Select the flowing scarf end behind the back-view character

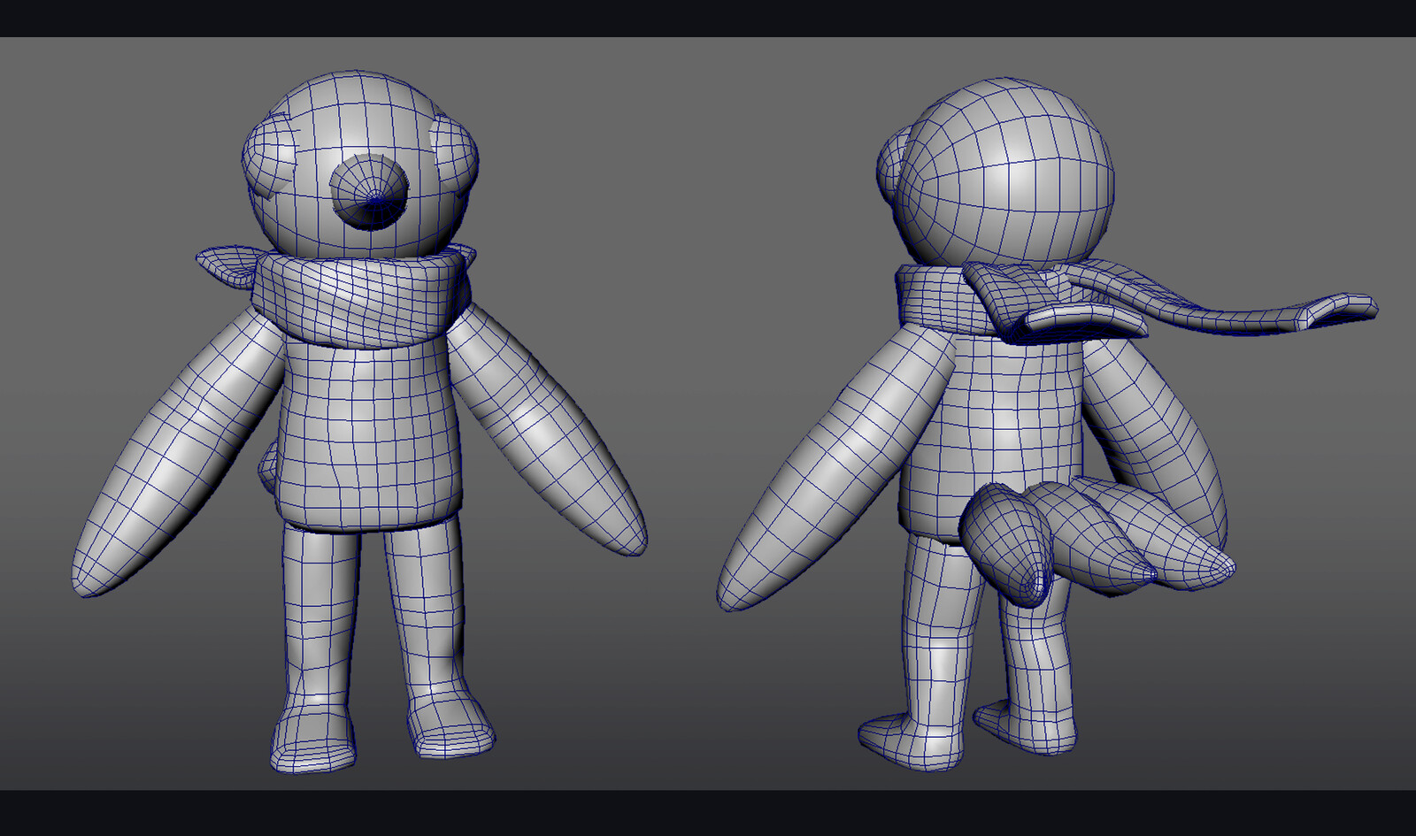[1221, 298]
